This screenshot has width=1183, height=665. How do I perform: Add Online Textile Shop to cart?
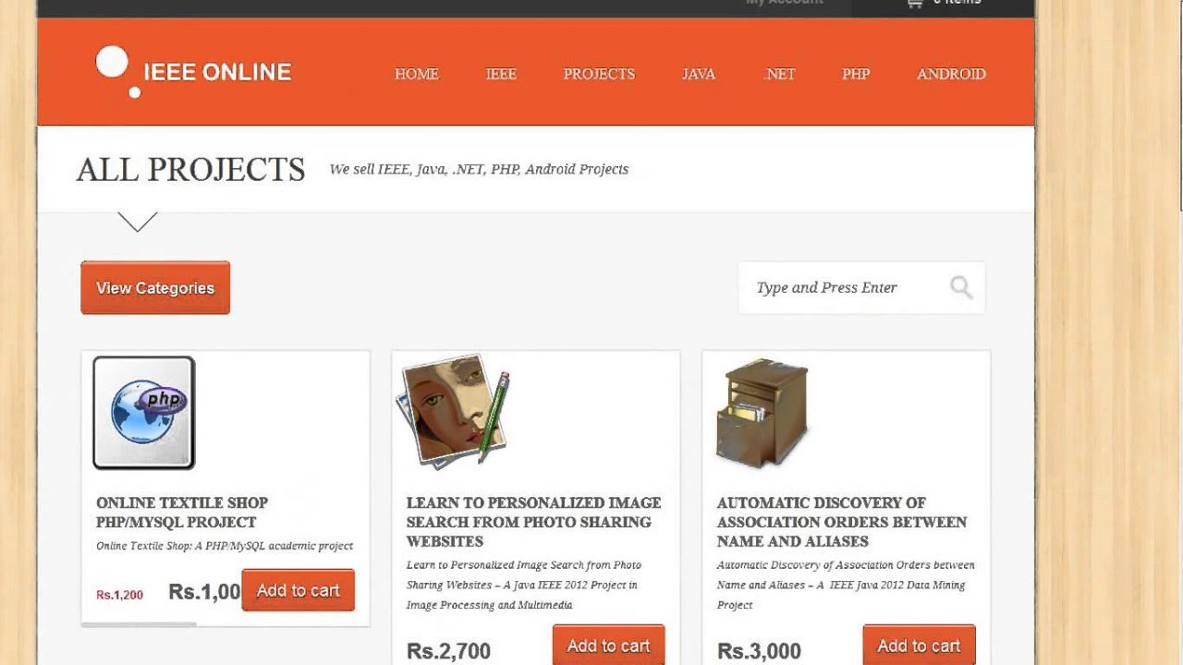[299, 590]
